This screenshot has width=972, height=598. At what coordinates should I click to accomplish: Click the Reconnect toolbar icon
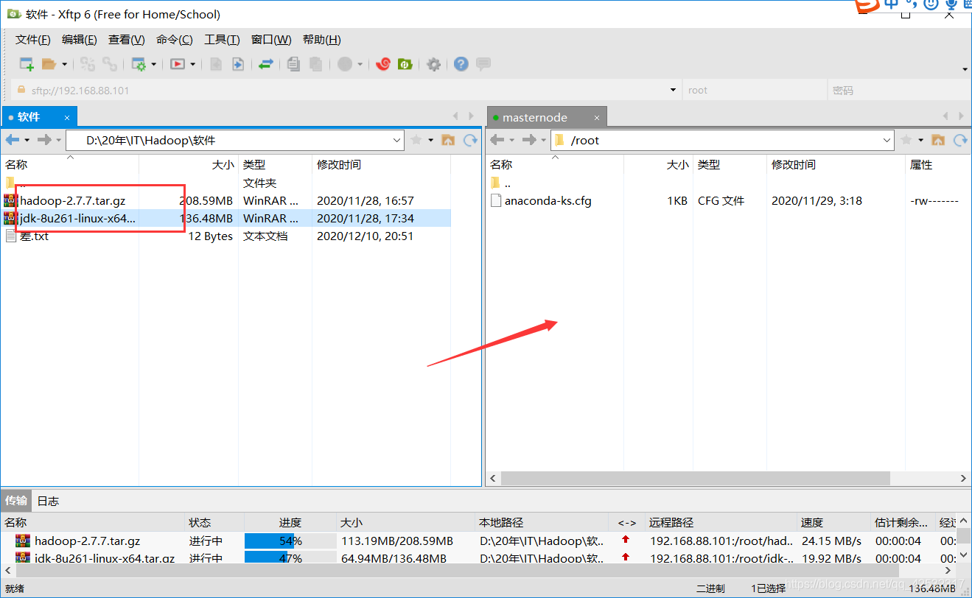(88, 64)
